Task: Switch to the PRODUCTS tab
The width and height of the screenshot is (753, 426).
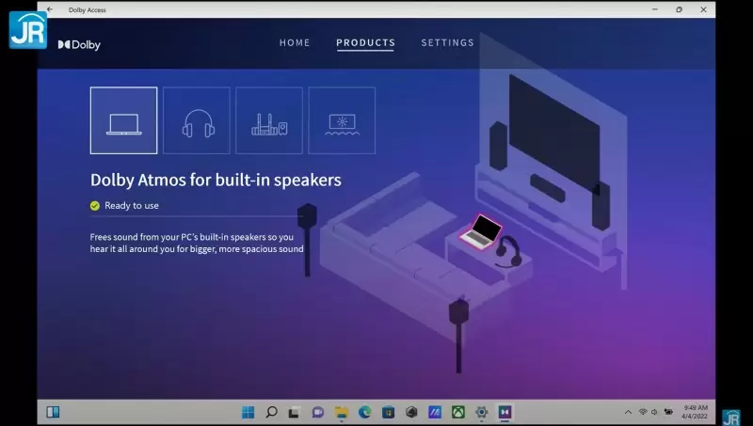Action: (x=365, y=42)
